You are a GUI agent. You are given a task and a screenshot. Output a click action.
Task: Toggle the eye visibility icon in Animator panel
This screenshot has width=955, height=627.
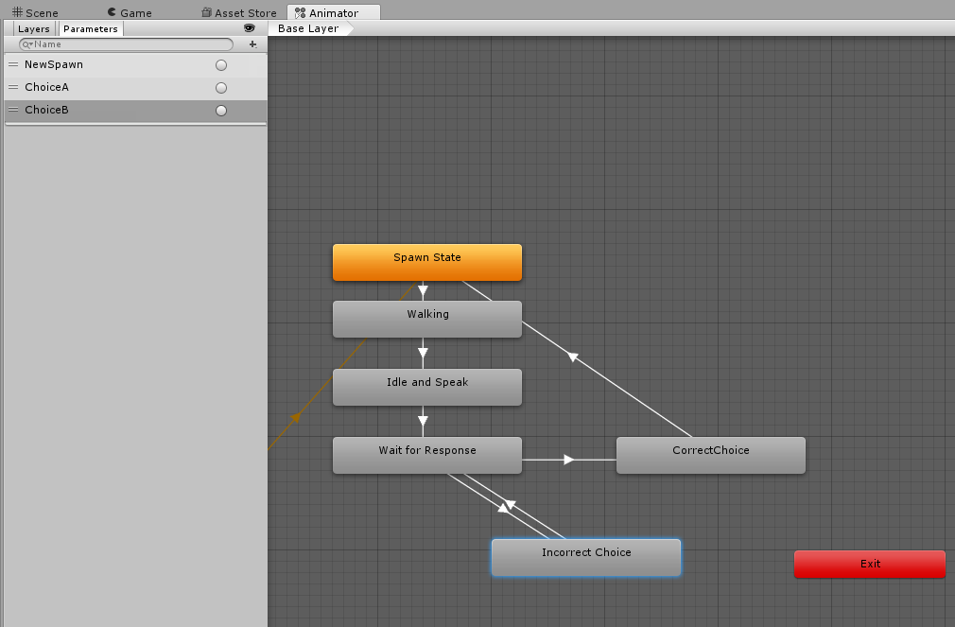click(249, 28)
